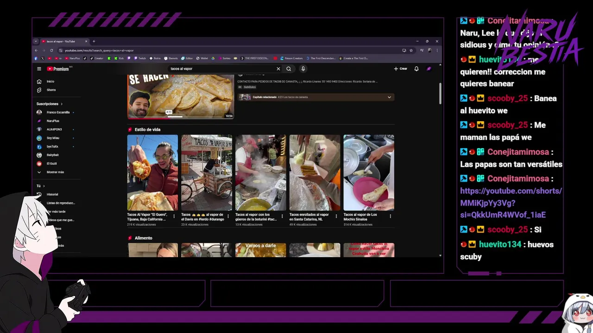The height and width of the screenshot is (333, 593).
Task: Click the browser address bar URL
Action: 99,50
